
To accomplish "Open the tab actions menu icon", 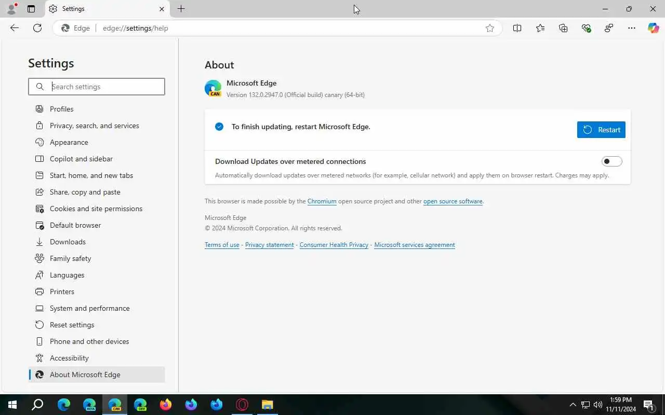I will (31, 9).
